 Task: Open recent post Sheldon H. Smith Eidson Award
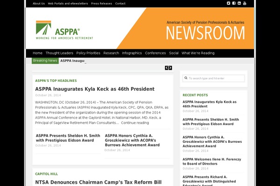[x=211, y=122]
